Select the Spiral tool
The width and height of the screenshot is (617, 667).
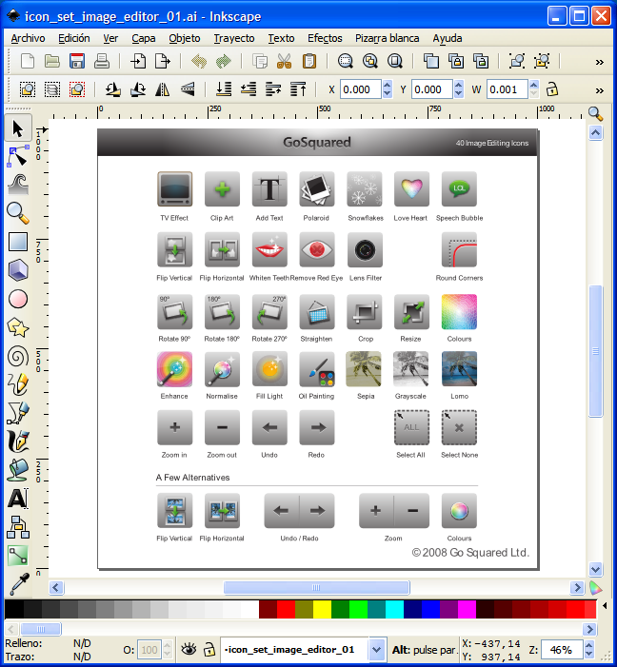[18, 356]
